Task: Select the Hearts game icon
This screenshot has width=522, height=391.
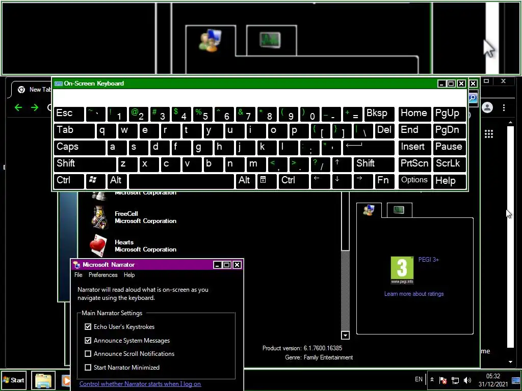Action: [x=98, y=245]
